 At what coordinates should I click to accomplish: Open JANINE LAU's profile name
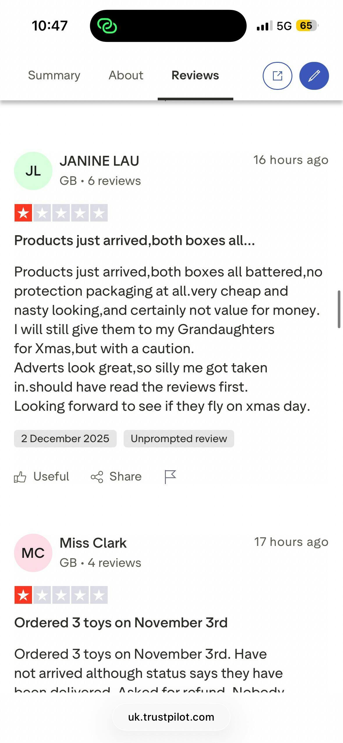point(99,161)
